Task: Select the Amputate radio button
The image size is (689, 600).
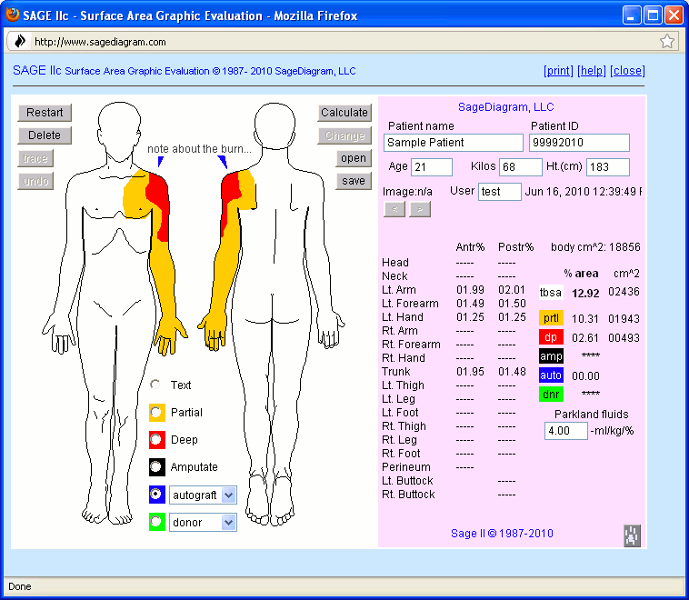Action: tap(155, 466)
